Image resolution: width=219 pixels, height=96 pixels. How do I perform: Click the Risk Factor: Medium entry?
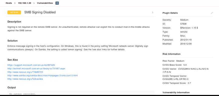tap(173, 61)
